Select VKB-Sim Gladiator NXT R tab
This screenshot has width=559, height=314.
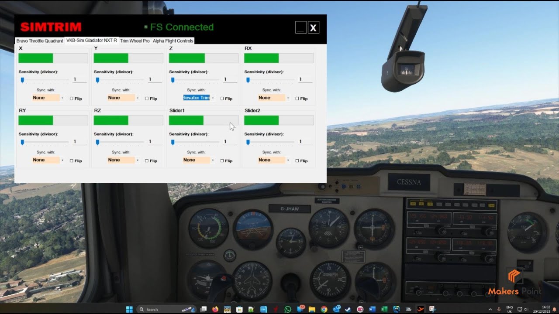(x=92, y=40)
